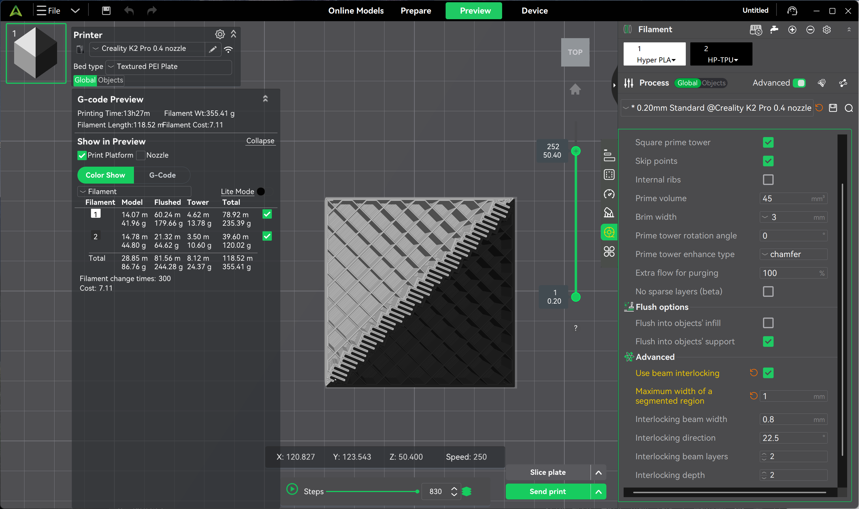Collapse the Printer panel with double chevron

pos(234,34)
